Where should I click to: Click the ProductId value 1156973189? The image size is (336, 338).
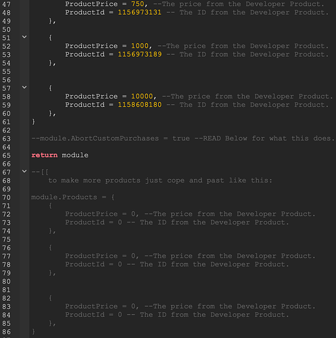click(140, 54)
